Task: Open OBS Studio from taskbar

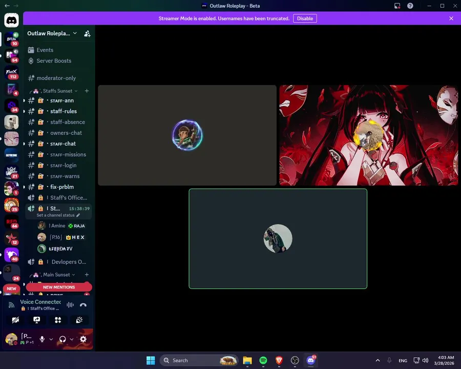Action: click(295, 360)
